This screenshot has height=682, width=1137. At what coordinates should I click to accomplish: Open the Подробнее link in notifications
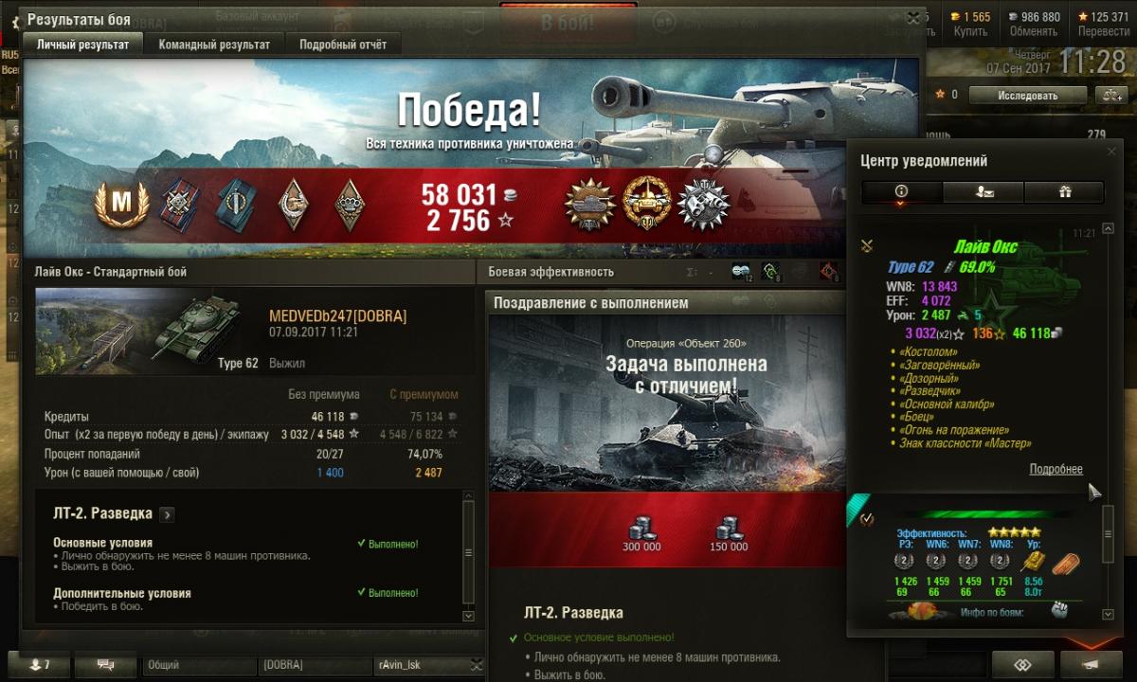click(1056, 469)
